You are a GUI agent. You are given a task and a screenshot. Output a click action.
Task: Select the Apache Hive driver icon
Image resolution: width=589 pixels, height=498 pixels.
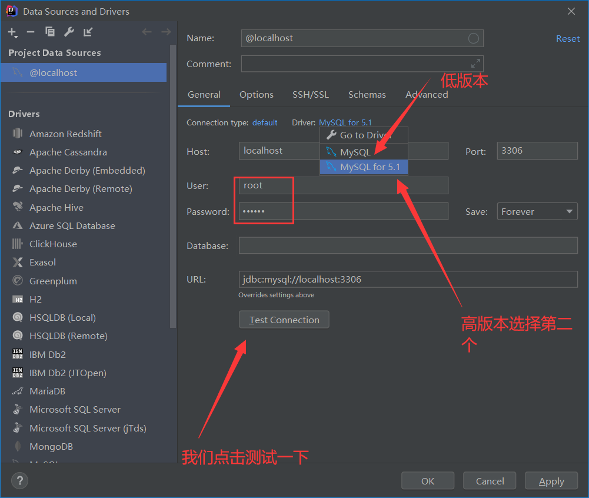pyautogui.click(x=18, y=207)
